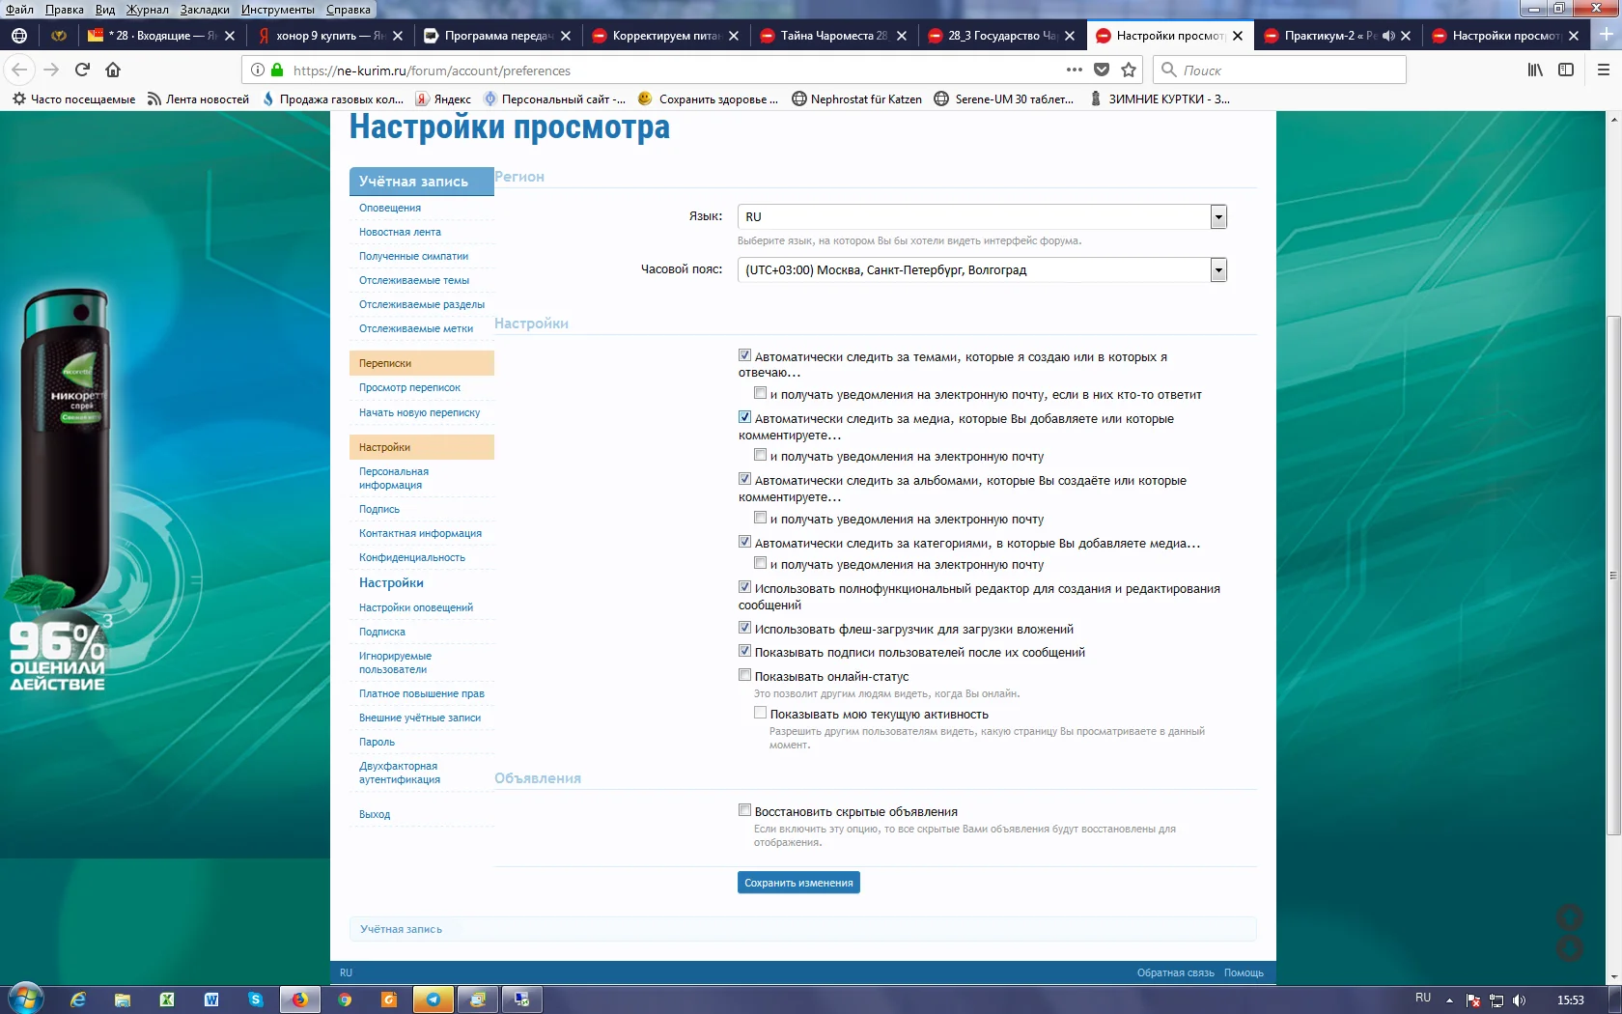Show the bookmarks library
Viewport: 1622px width, 1014px height.
pyautogui.click(x=1534, y=70)
